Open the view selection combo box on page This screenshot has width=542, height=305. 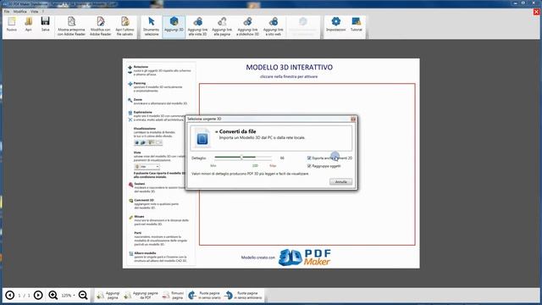pyautogui.click(x=147, y=167)
